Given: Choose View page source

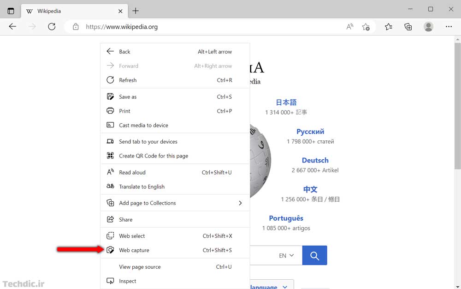Looking at the screenshot, I should point(175,267).
